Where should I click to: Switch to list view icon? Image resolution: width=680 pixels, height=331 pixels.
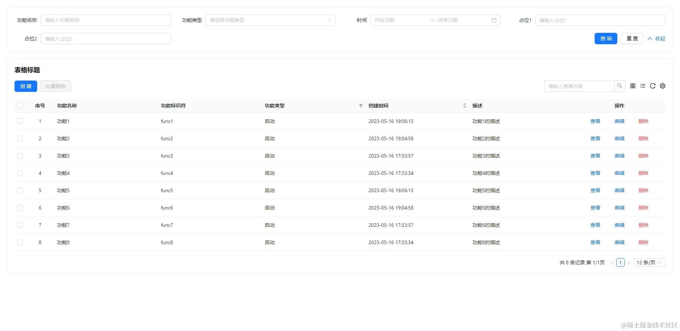pyautogui.click(x=643, y=86)
